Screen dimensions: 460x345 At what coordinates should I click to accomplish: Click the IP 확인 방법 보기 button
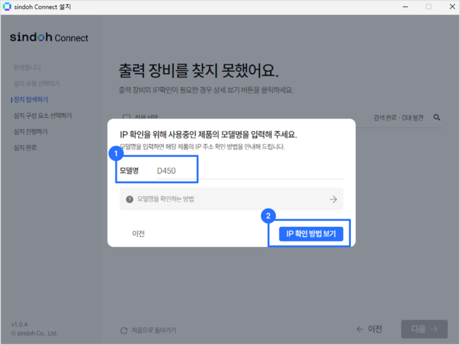(x=311, y=234)
